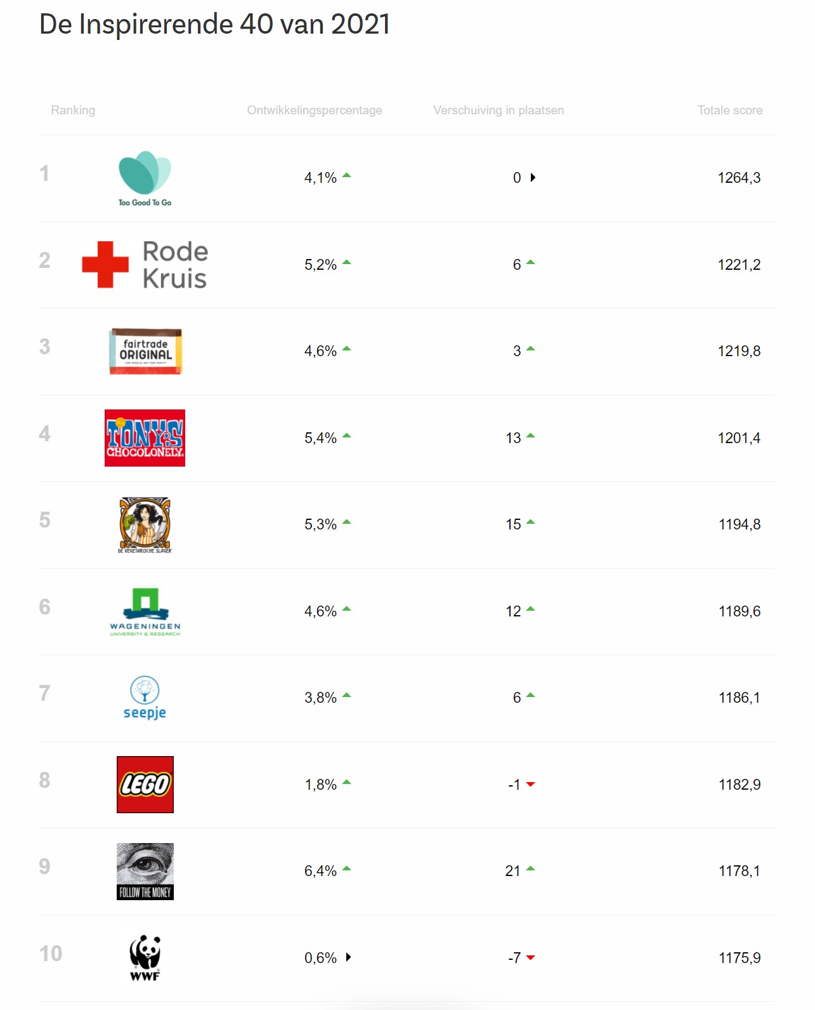Click the black arrow next to 0,6%

[348, 957]
